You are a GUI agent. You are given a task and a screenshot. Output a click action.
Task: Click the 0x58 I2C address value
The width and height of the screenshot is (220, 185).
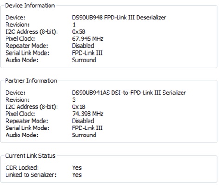coord(79,31)
